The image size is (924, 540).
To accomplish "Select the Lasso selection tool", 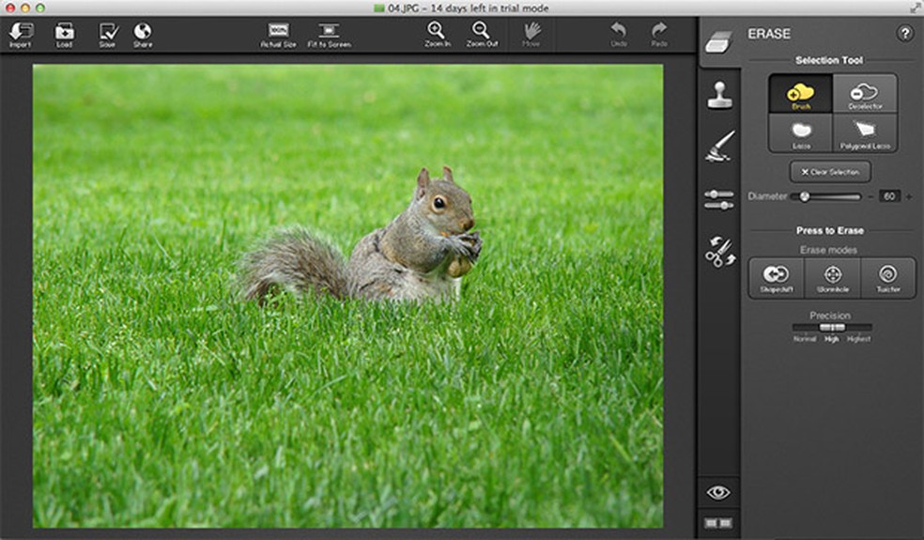I will (801, 132).
